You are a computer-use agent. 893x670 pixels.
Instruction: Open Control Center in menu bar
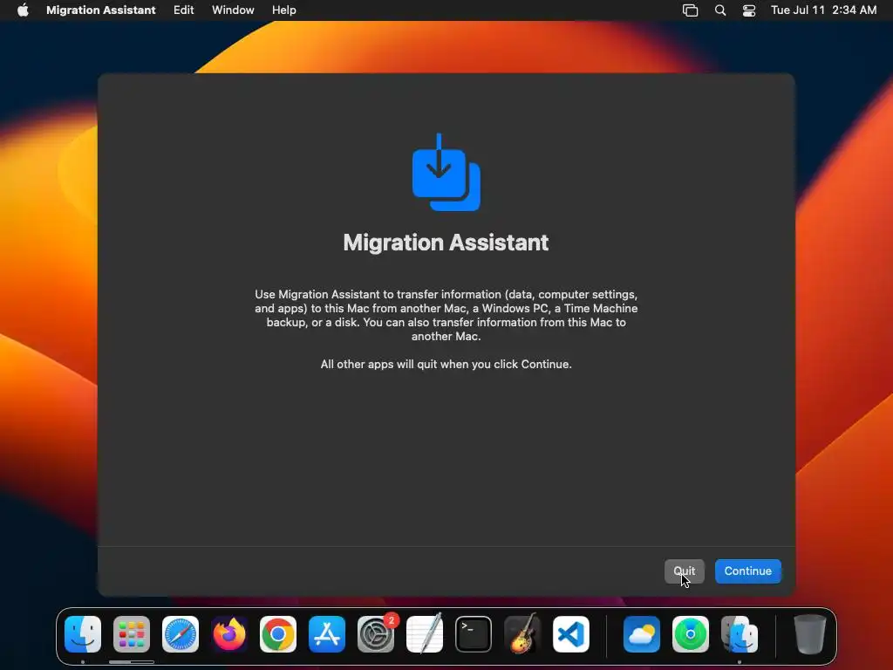[749, 10]
